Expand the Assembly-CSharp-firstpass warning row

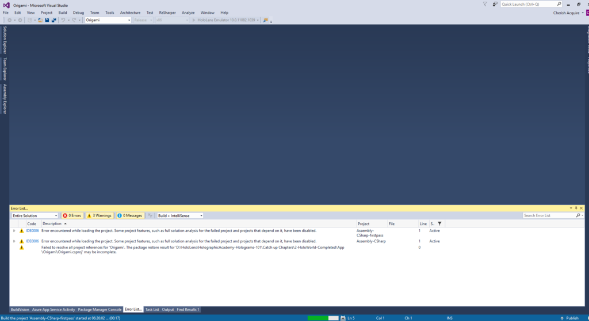click(14, 231)
